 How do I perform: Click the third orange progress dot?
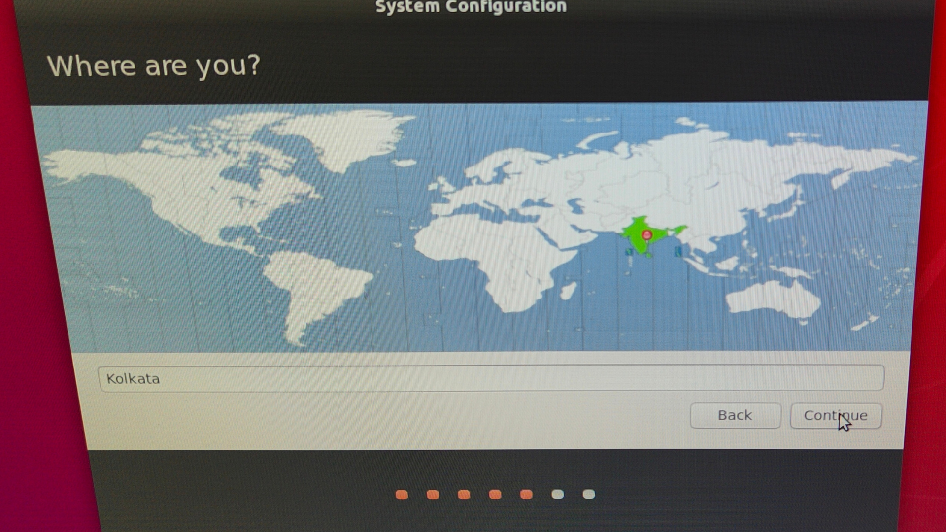tap(464, 495)
